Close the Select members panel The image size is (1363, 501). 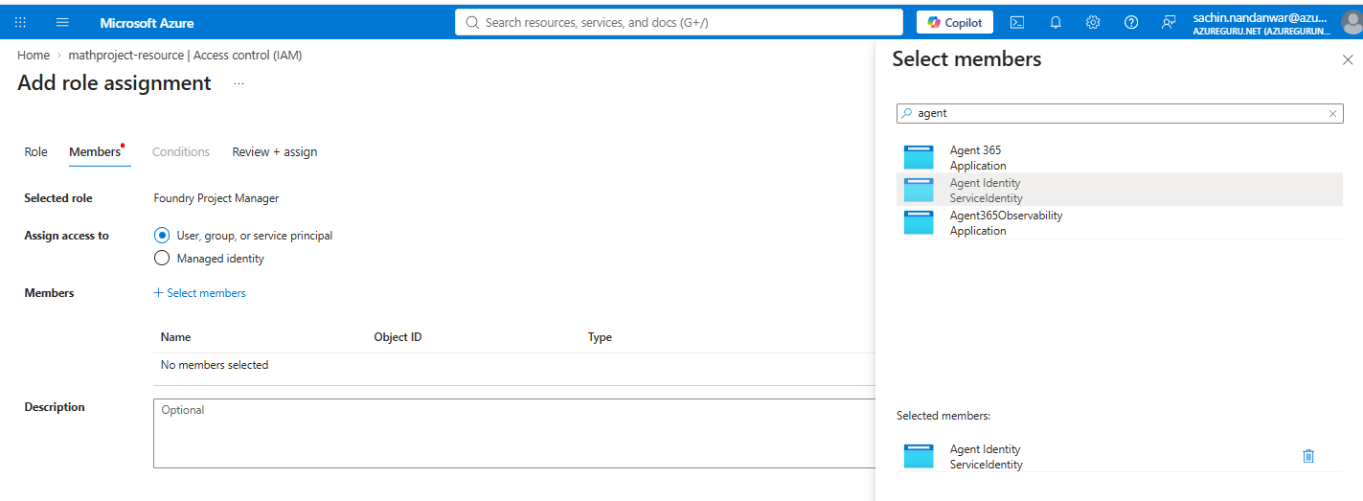(1348, 60)
